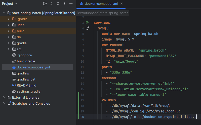This screenshot has width=201, height=125.
Task: Open Project panel options menu
Action: (64, 4)
